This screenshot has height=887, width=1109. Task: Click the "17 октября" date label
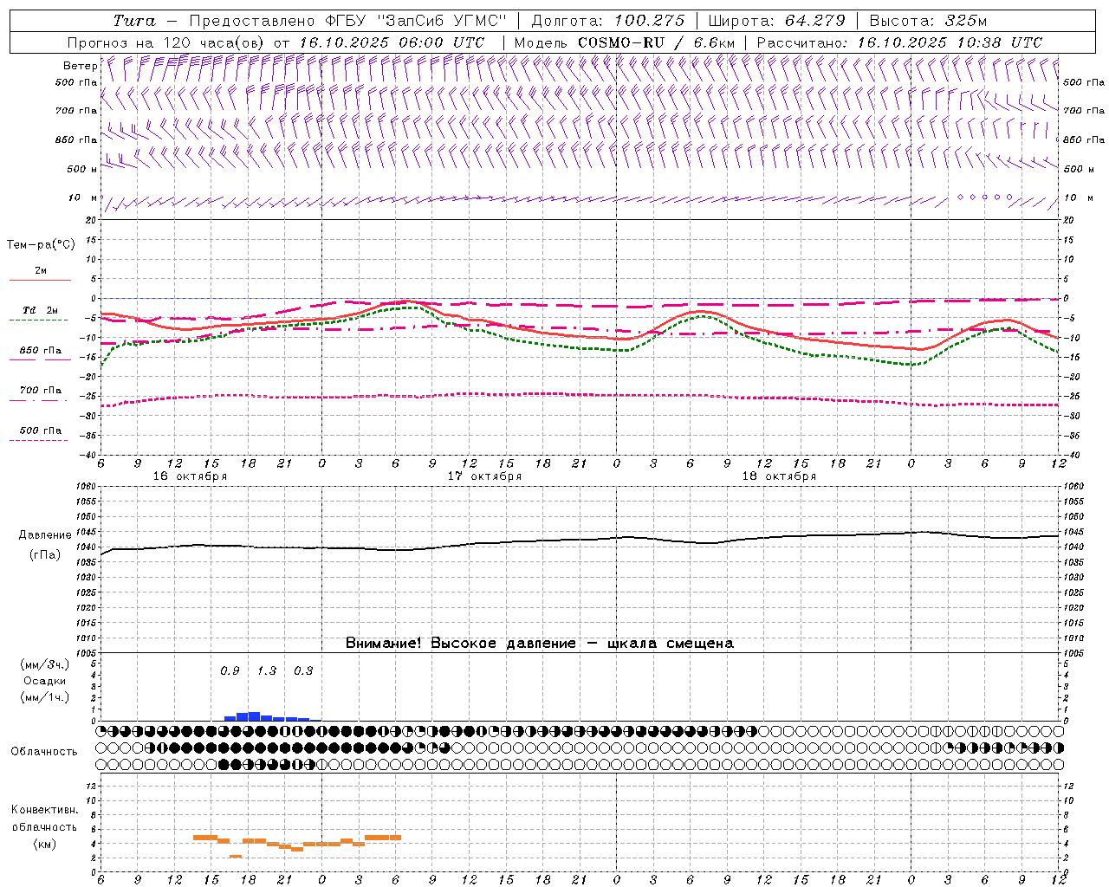click(x=484, y=476)
